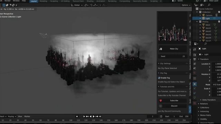Toggle the ProCity collection exclude checkbox
The height and width of the screenshot is (124, 221).
pyautogui.click(x=219, y=22)
